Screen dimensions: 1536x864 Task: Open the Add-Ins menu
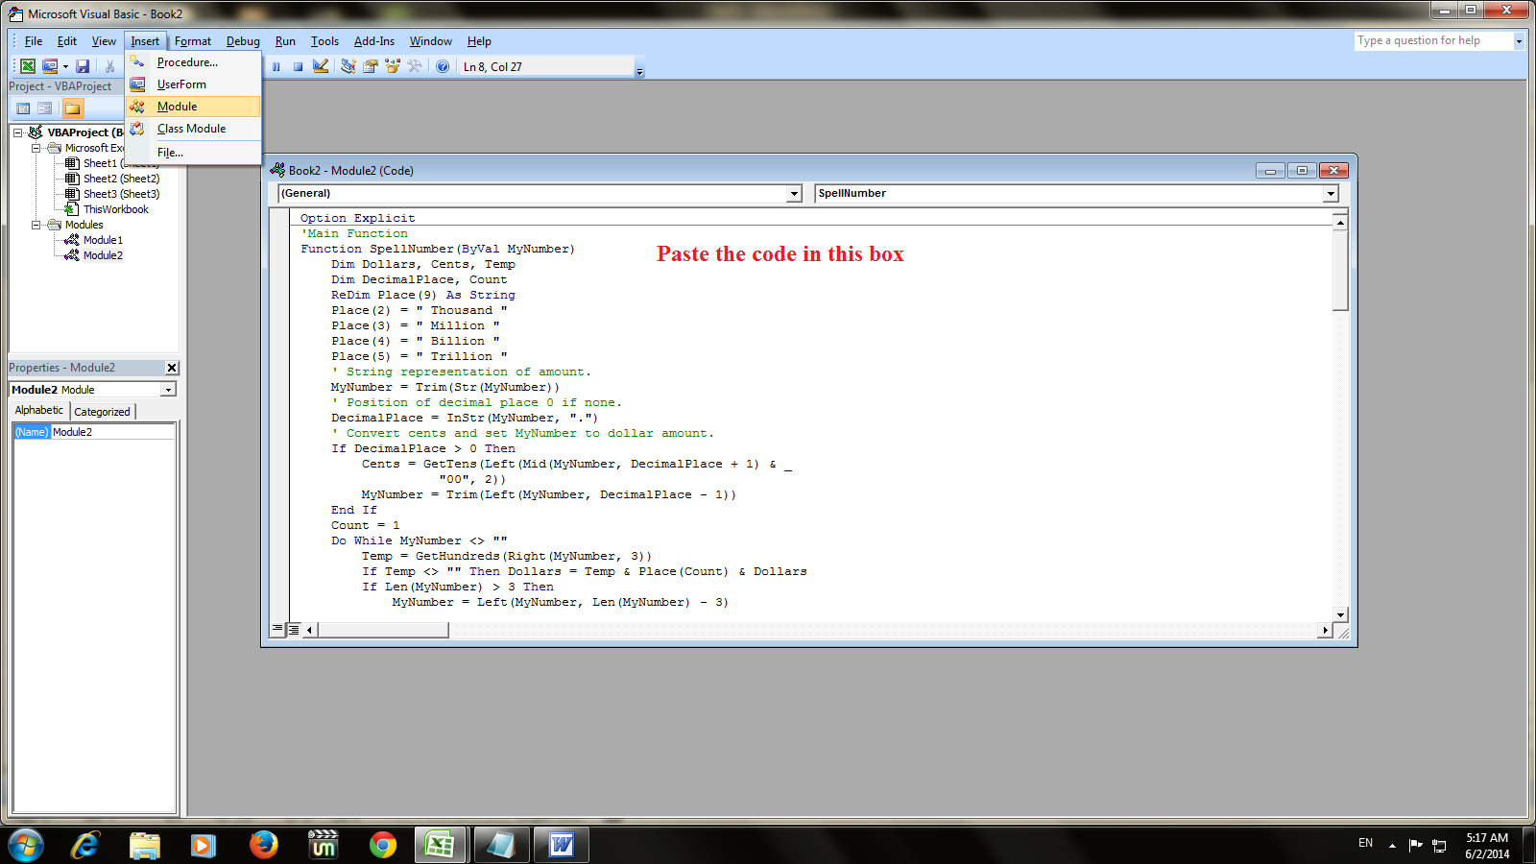point(374,41)
